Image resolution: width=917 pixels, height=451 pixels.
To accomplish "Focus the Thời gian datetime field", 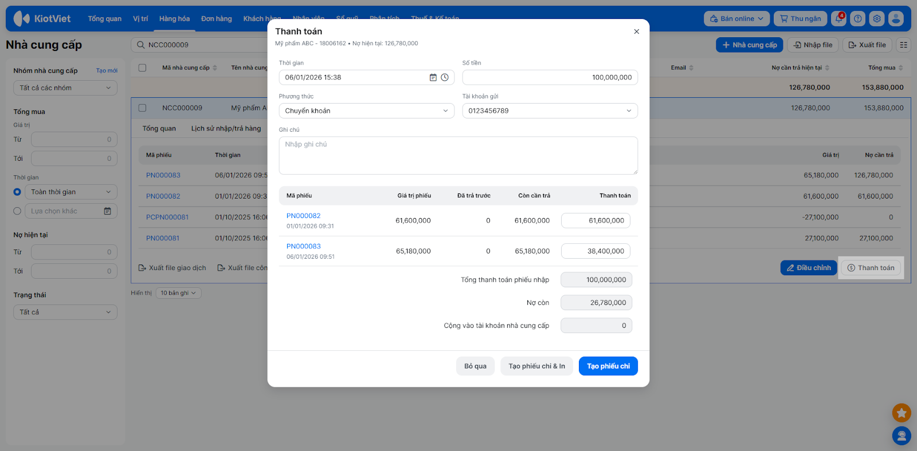I will [367, 77].
